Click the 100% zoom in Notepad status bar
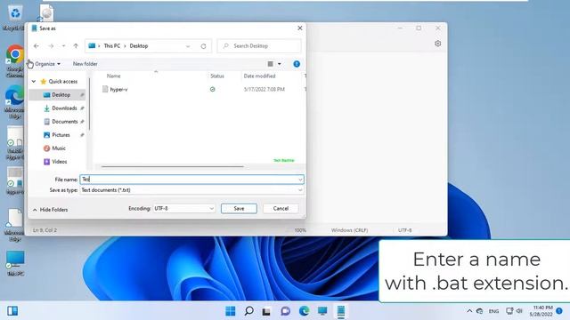 point(300,230)
